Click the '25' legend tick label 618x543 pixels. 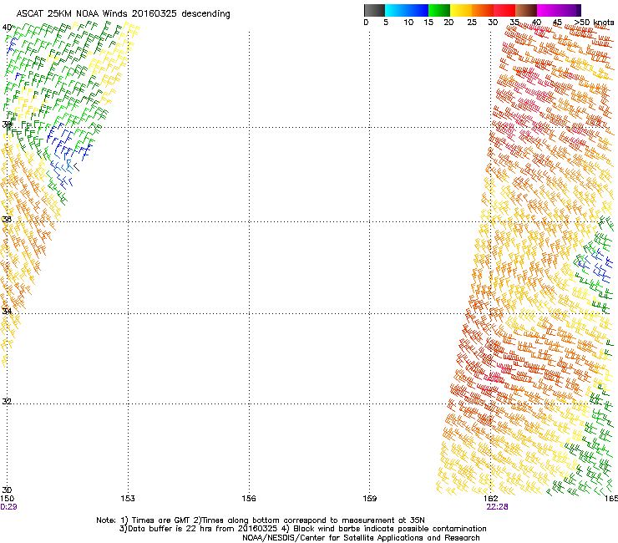tap(472, 23)
